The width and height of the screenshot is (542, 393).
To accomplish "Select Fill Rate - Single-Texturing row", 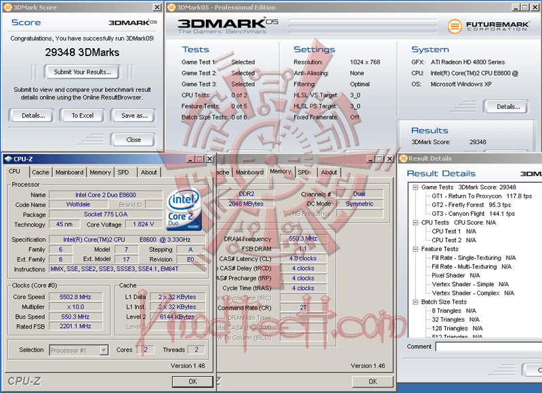I will tap(474, 258).
